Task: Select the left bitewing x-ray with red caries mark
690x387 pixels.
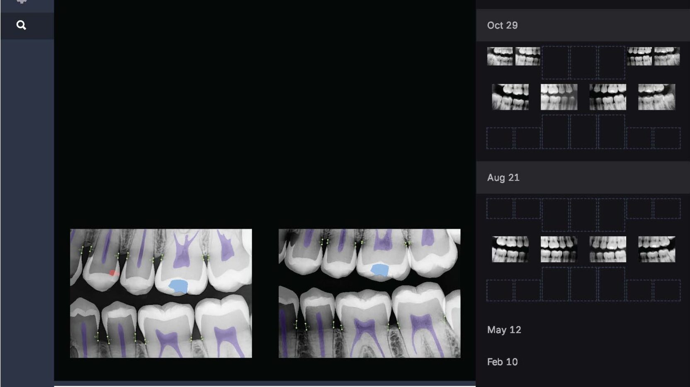Action: [161, 293]
